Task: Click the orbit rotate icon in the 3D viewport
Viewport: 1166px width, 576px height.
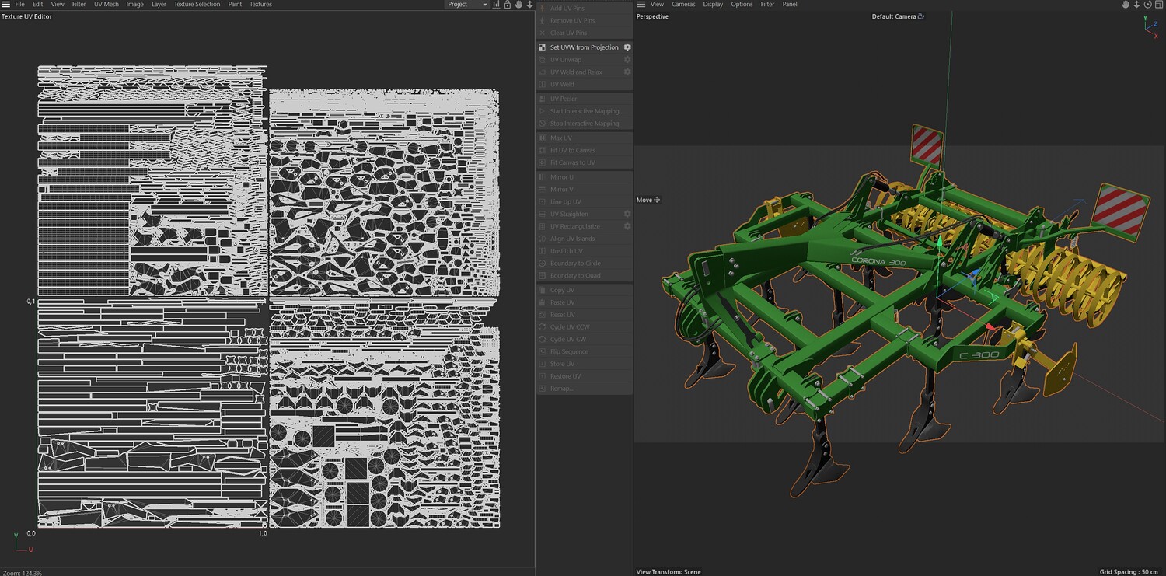Action: (1147, 4)
